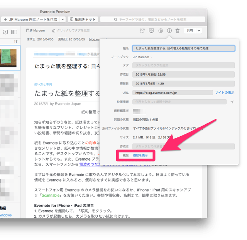Click the 使い方と事例 category link
The height and width of the screenshot is (240, 247).
coord(43,84)
